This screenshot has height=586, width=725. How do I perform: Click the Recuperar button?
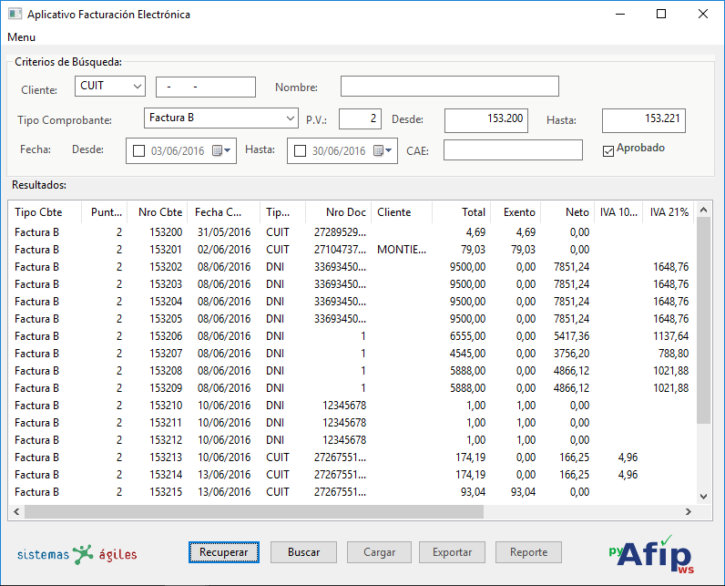point(223,552)
